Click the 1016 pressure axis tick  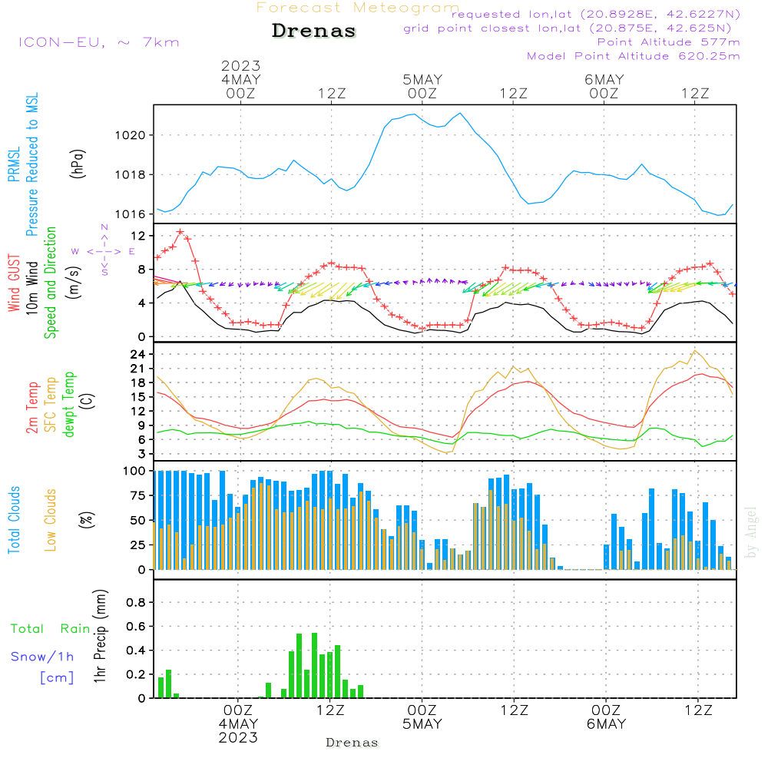tap(131, 214)
